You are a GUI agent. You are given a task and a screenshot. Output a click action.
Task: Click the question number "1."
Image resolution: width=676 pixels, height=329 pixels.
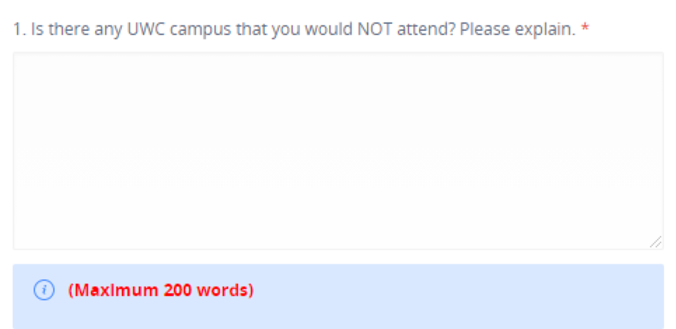click(x=20, y=30)
